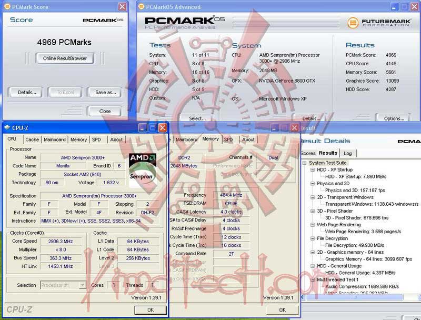Select 'HDD - General Usage: 4.397 MB/s' row
Image resolution: width=421 pixels, height=320 pixels.
tap(360, 273)
